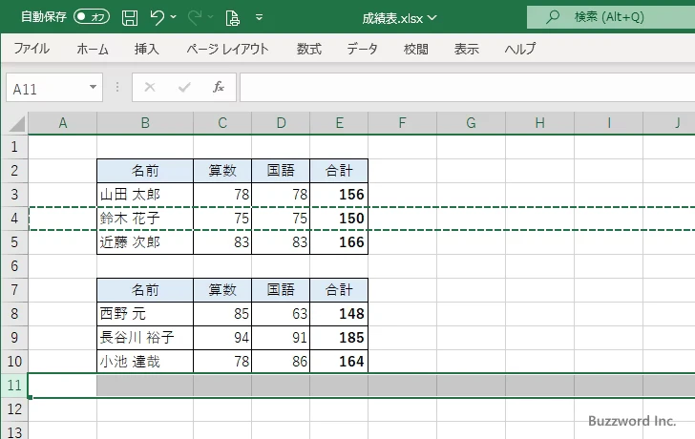Select column A header

click(x=62, y=123)
